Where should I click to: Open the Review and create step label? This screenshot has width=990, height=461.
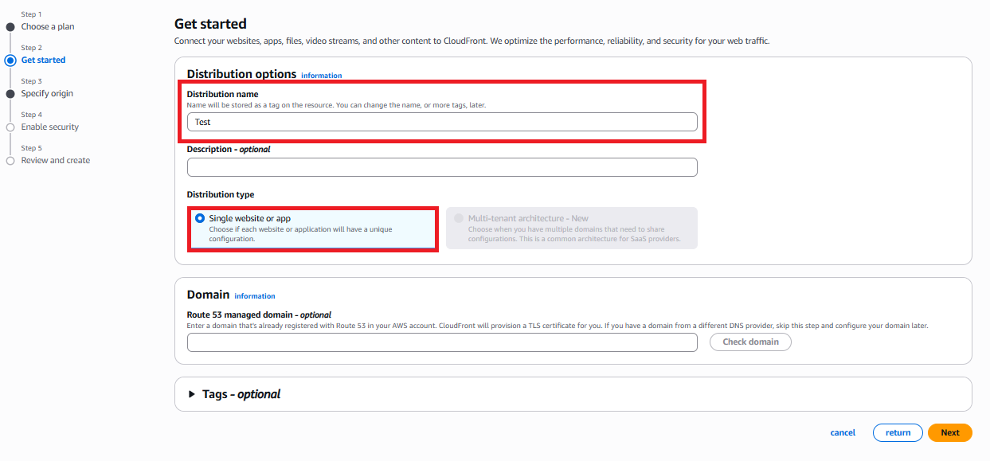56,160
